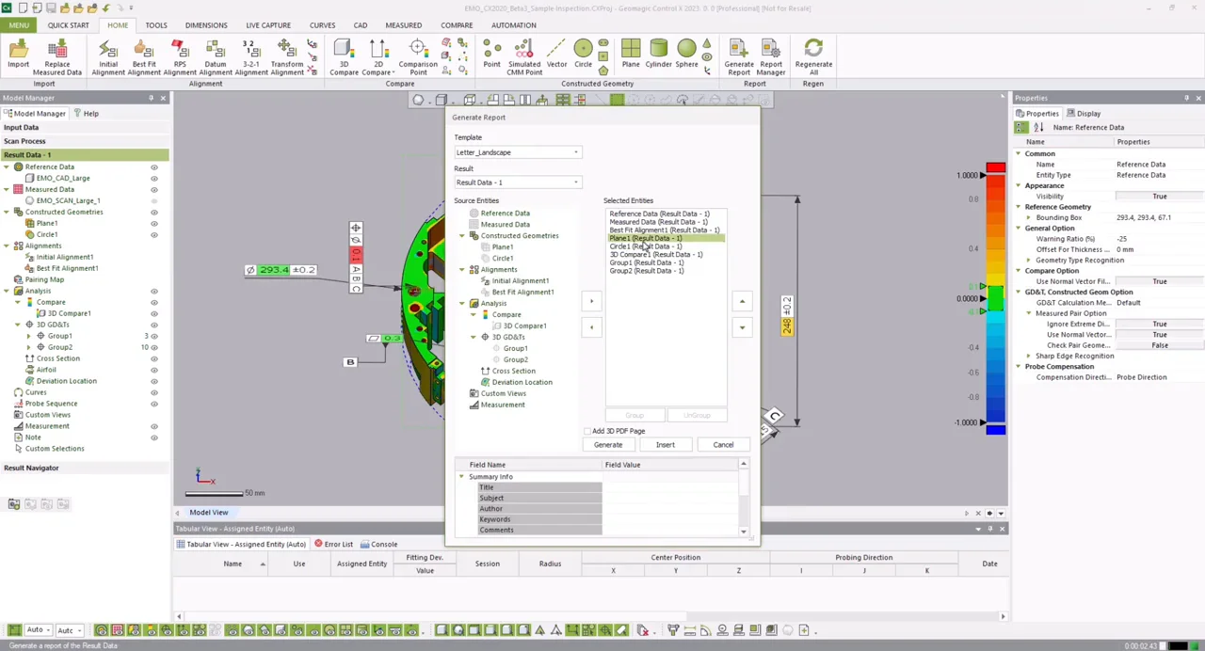Click blue bottom of color scale bar
The width and height of the screenshot is (1205, 651).
coord(995,429)
